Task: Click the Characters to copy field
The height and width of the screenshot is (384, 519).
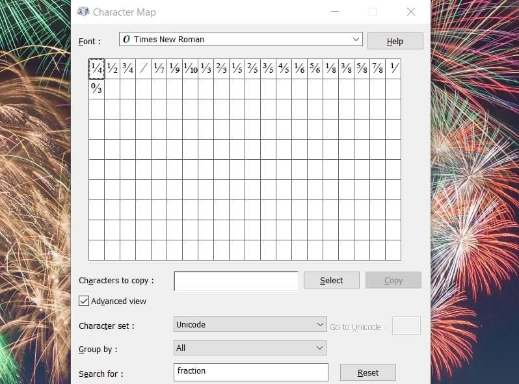Action: (235, 281)
